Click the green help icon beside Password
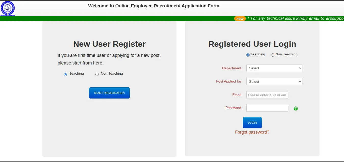Viewport: 344px width, 162px height. tap(296, 108)
